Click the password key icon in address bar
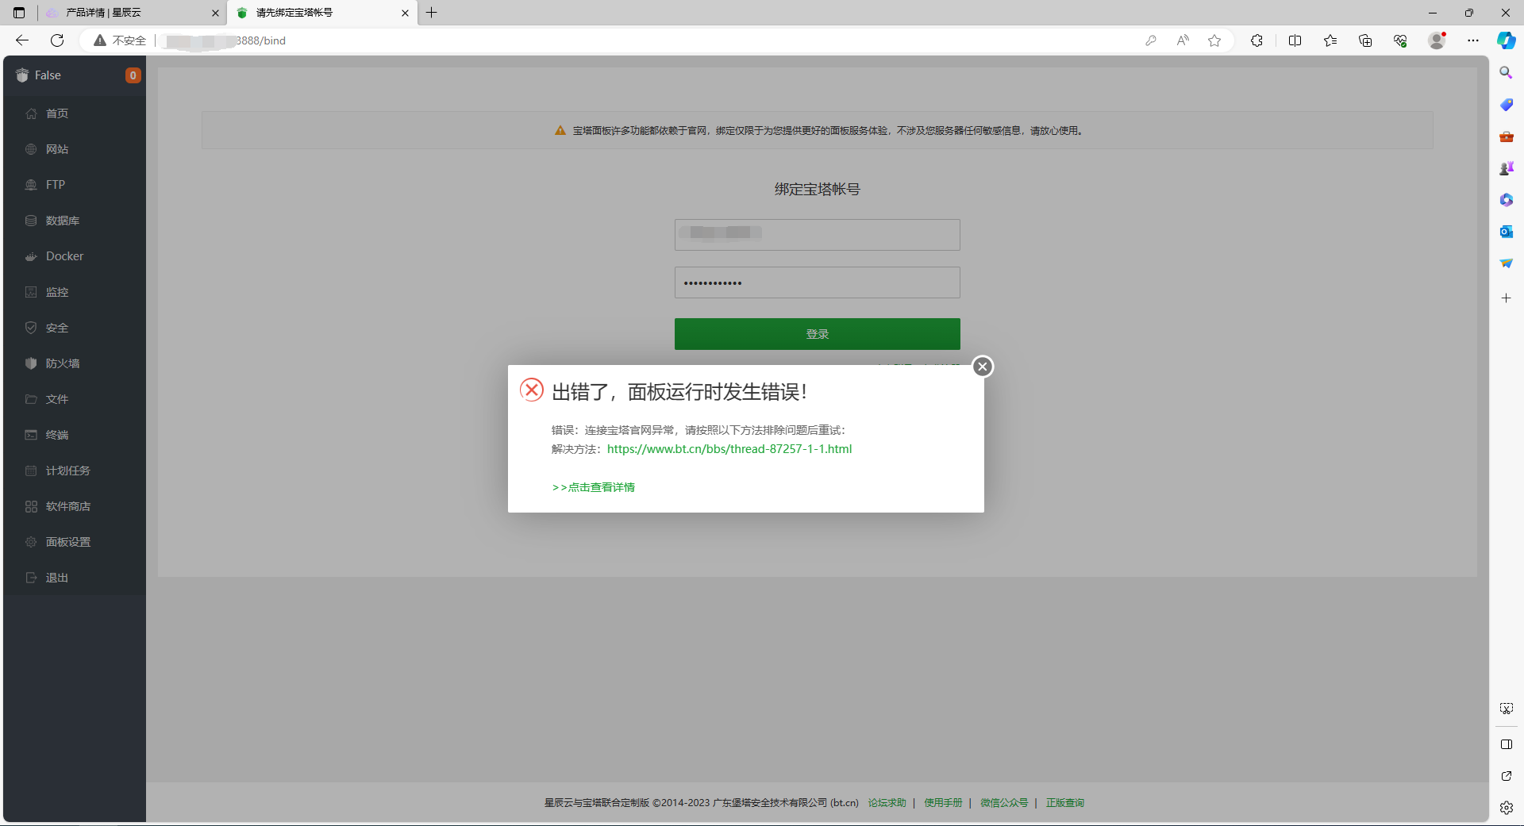The image size is (1524, 826). coord(1150,40)
